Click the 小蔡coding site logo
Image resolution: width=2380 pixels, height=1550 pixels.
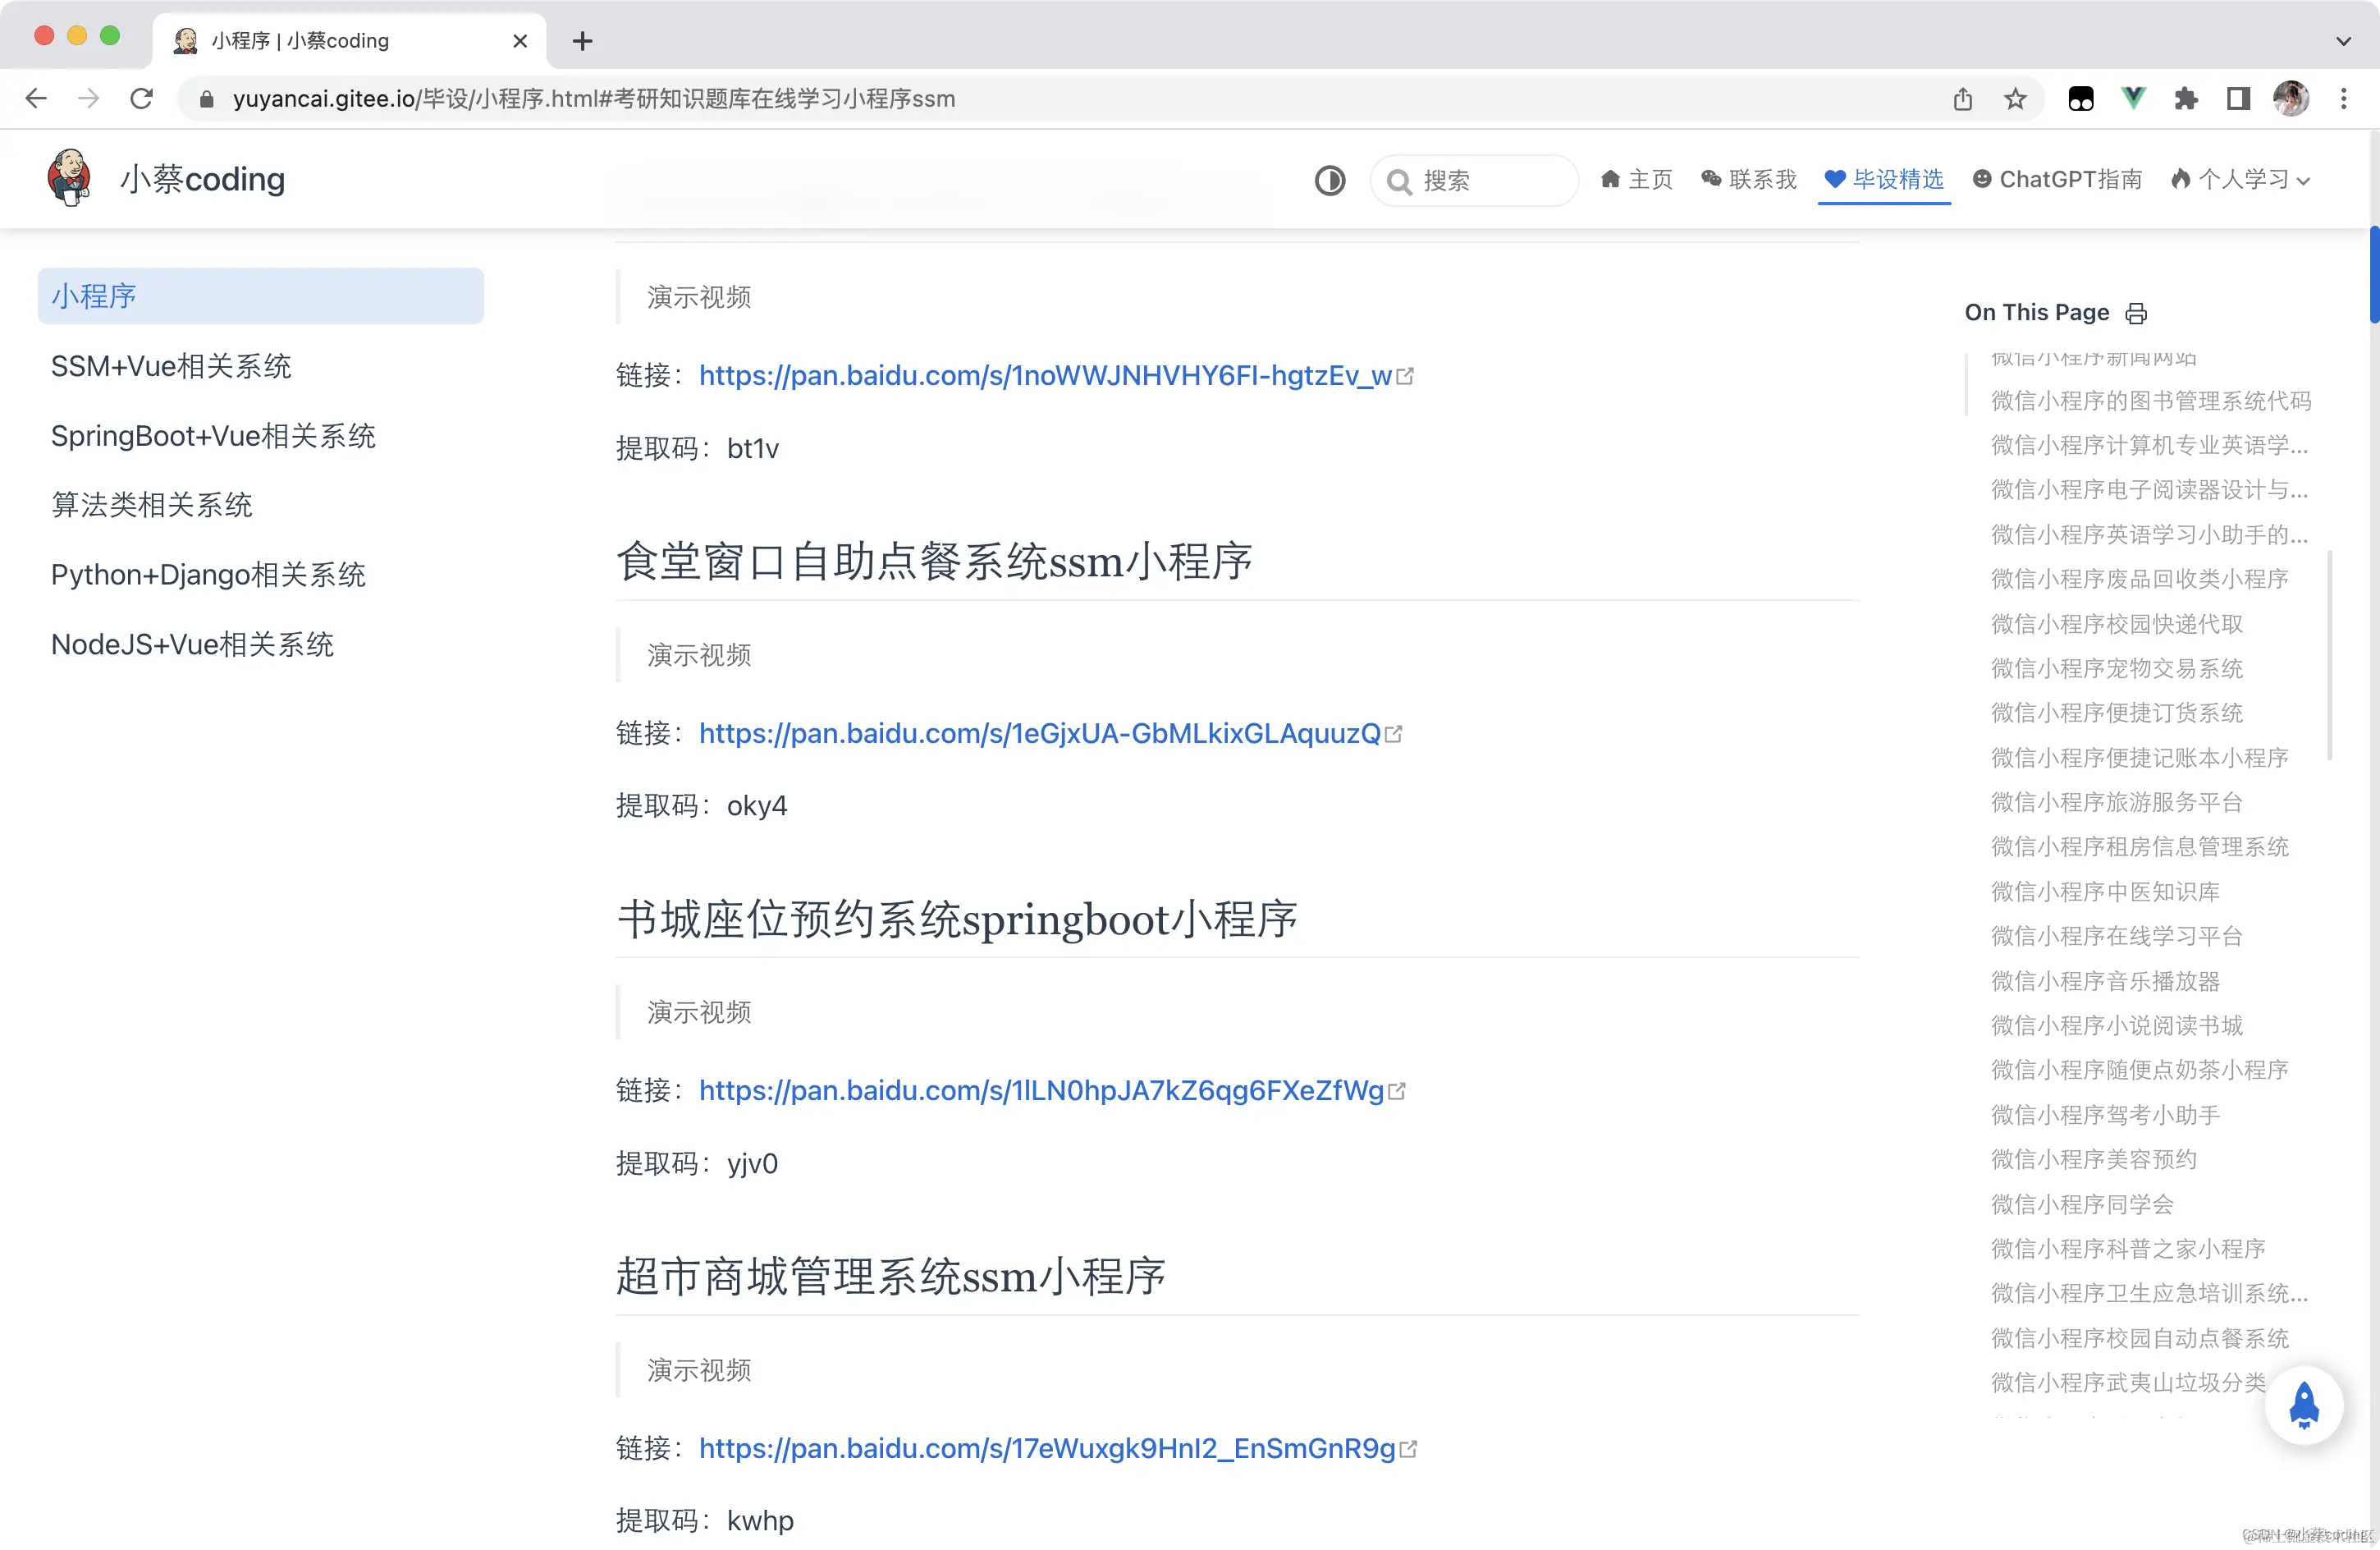pos(166,179)
